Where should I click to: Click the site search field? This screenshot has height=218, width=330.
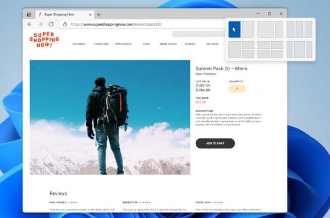[199, 33]
